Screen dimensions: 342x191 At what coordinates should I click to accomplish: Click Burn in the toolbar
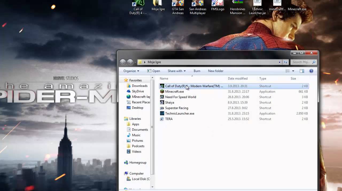197,71
